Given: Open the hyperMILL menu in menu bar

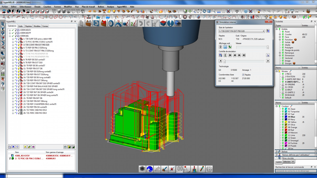Looking at the screenshot, I should click(x=122, y=6).
